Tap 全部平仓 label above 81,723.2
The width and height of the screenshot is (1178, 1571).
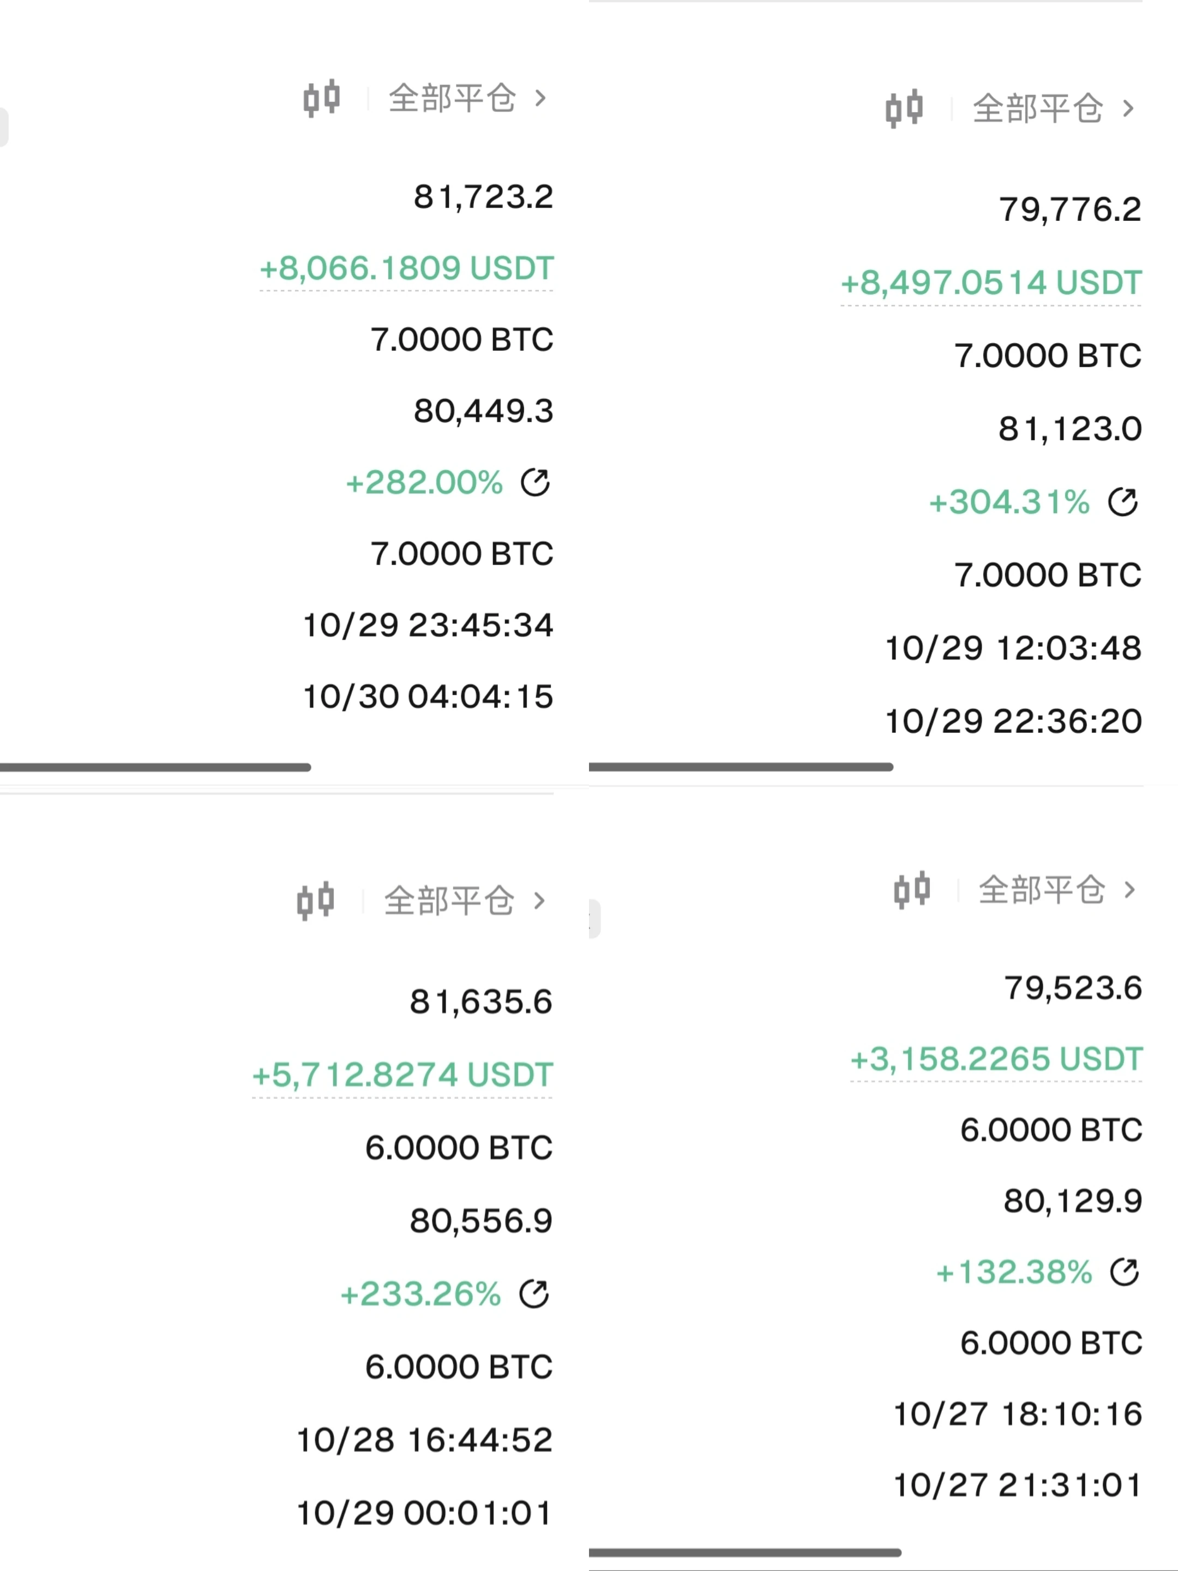(x=452, y=98)
